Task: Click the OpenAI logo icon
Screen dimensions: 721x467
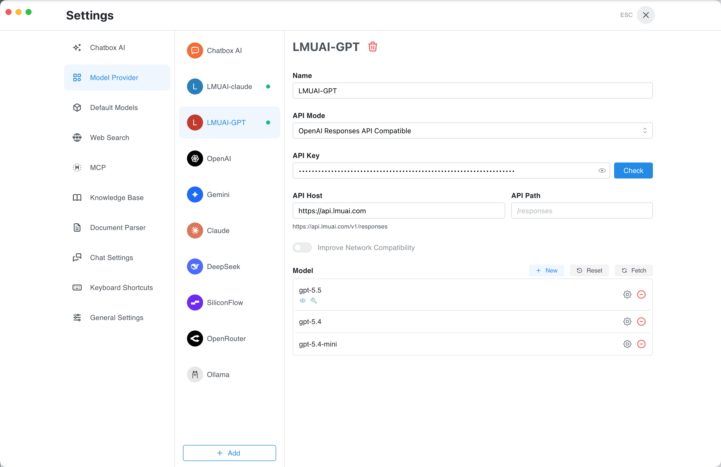Action: (x=195, y=158)
